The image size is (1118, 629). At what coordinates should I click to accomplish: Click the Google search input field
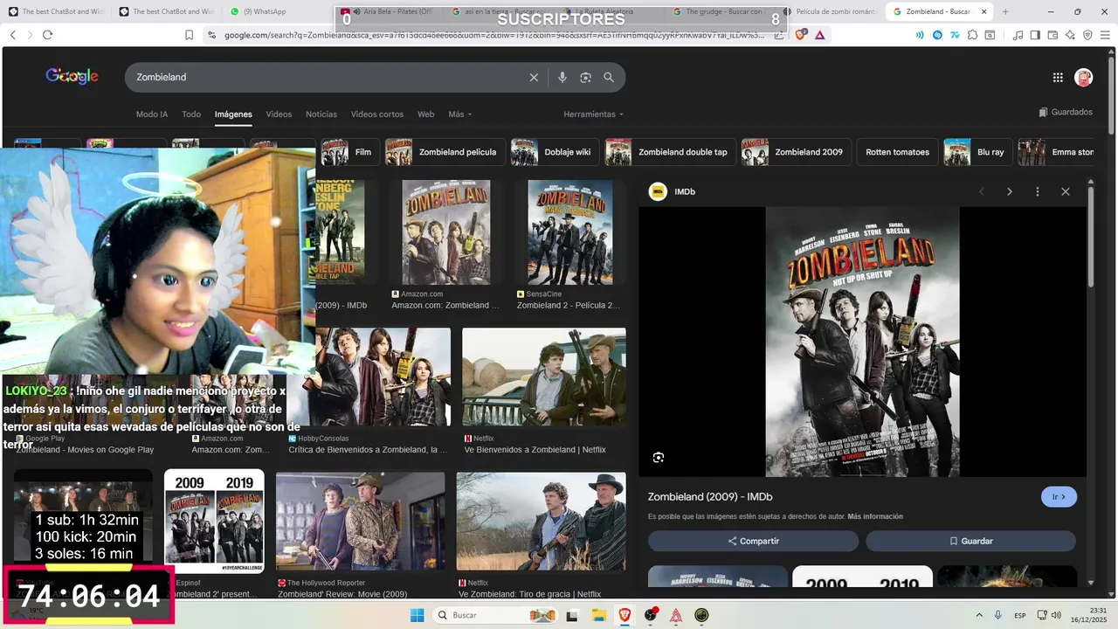(328, 77)
